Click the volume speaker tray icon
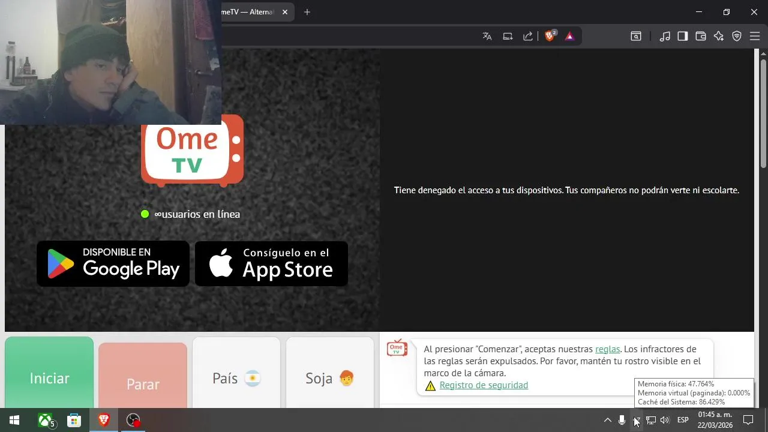 665,420
